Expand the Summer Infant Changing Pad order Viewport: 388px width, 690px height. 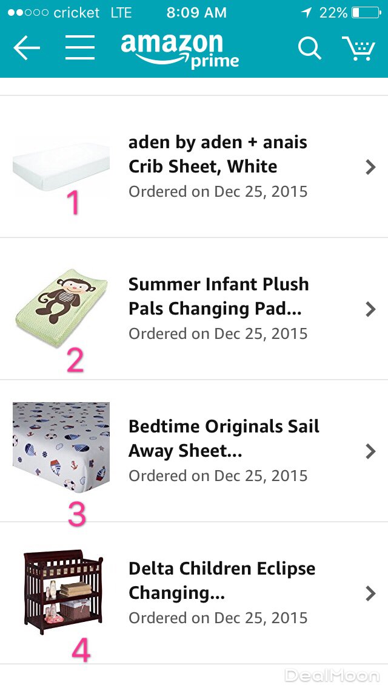coord(370,309)
